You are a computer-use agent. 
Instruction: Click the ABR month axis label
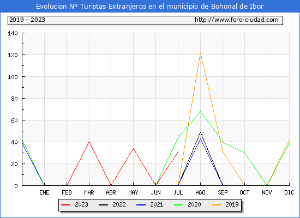point(111,192)
